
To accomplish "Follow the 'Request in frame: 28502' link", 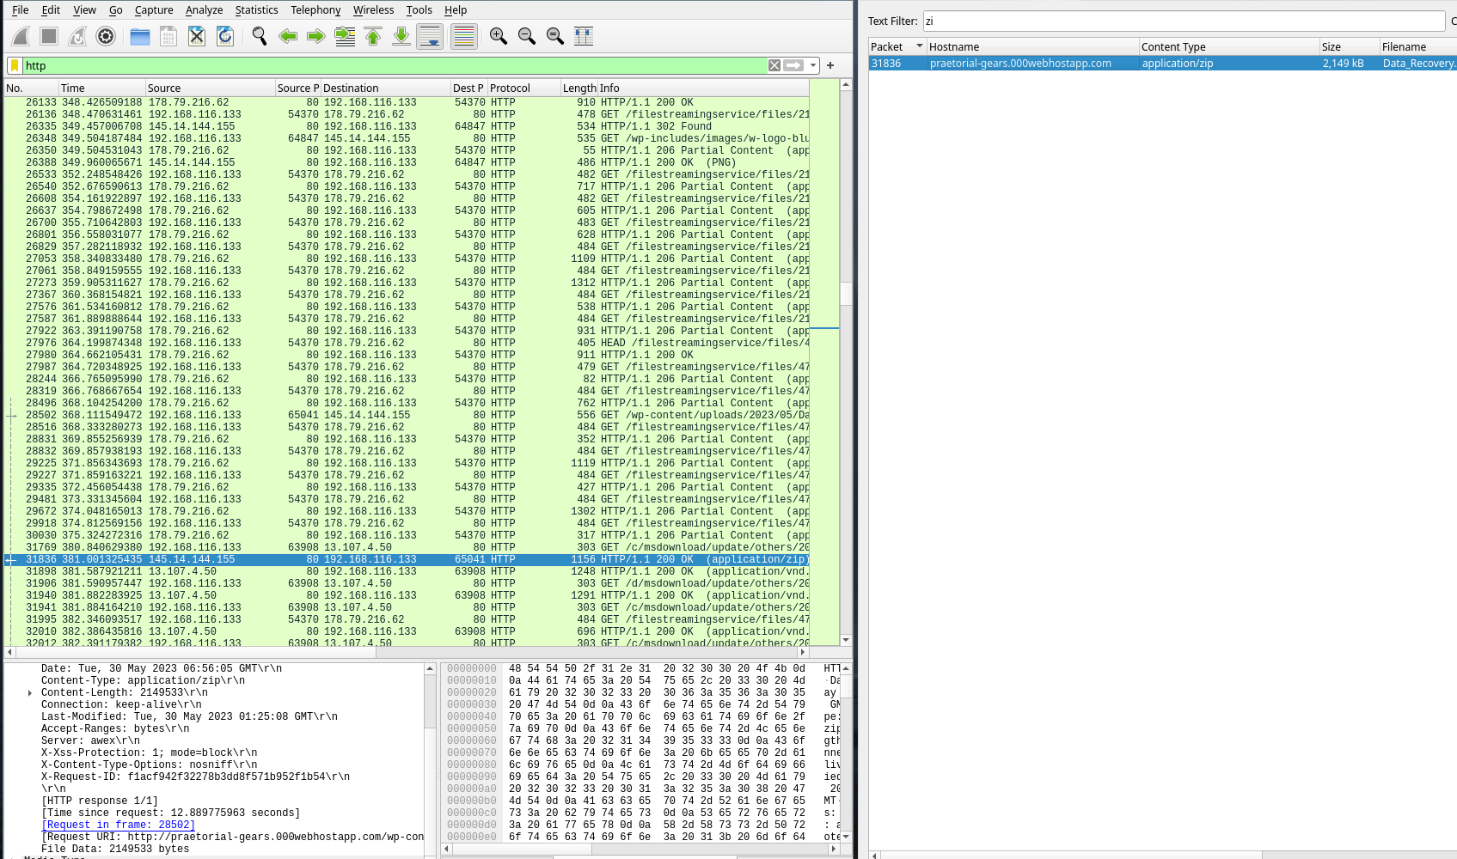I will (119, 825).
